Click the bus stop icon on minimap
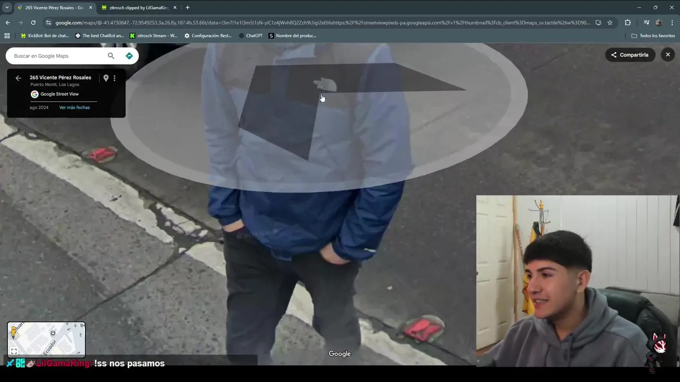 click(53, 333)
